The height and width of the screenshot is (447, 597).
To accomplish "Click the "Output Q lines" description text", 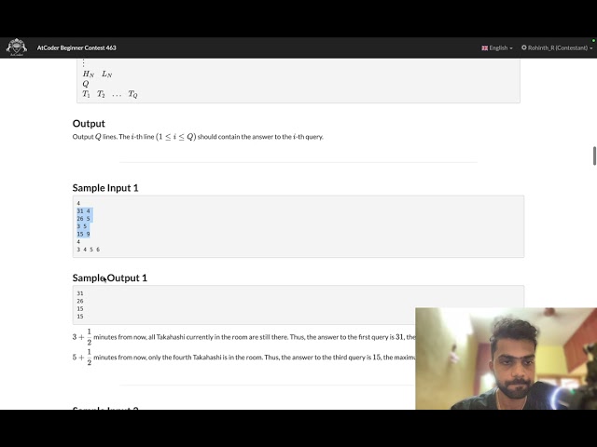I will (198, 137).
